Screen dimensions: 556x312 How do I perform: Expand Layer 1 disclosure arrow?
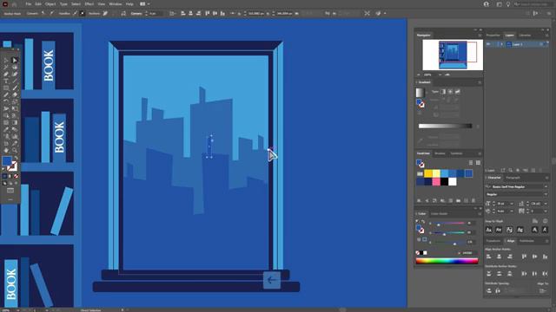502,44
